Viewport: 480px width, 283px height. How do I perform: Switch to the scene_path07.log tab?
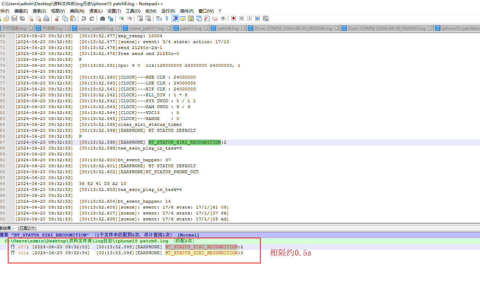tap(147, 29)
